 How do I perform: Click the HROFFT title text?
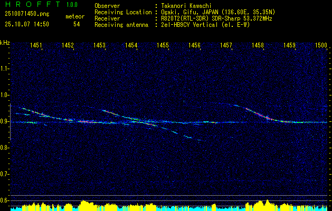[33, 4]
